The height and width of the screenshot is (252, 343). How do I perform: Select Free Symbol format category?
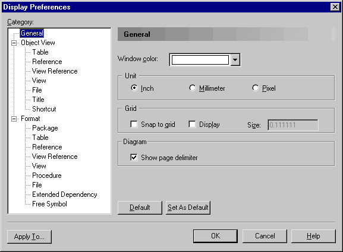click(49, 204)
